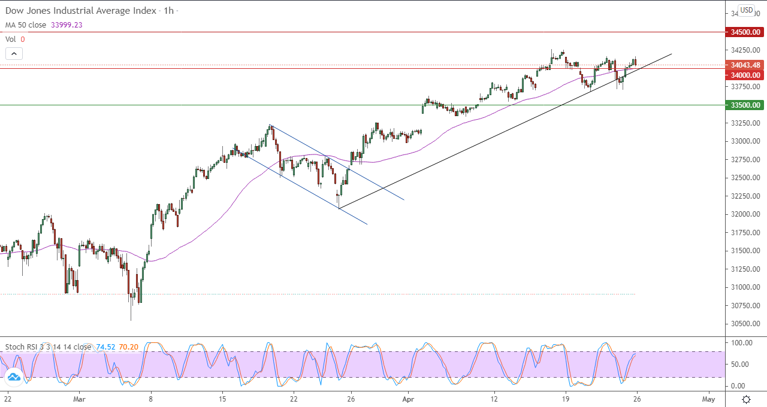Click the TradingView cloud logo icon

pyautogui.click(x=13, y=377)
